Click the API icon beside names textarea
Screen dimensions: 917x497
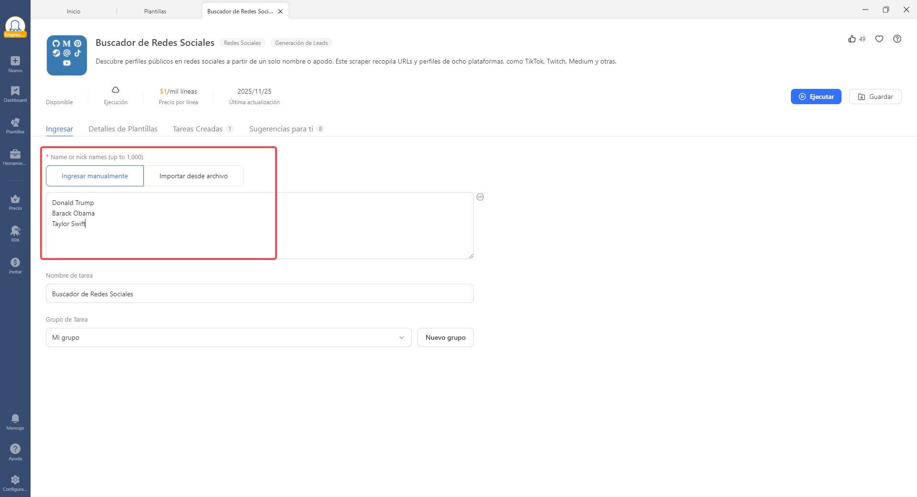(x=480, y=197)
